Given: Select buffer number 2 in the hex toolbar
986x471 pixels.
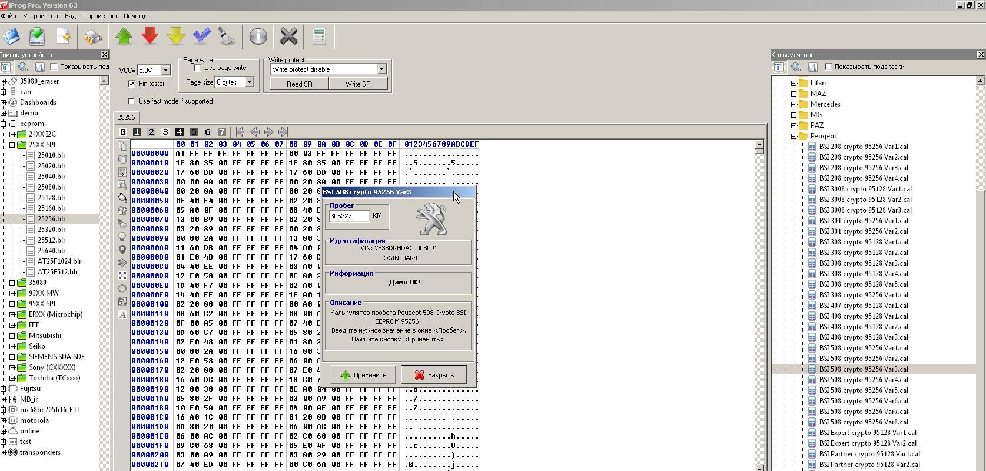Looking at the screenshot, I should (151, 132).
